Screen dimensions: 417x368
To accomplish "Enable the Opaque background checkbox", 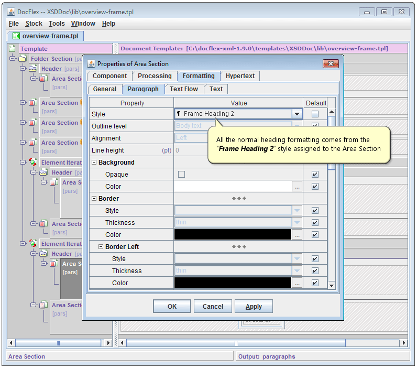I will click(181, 175).
